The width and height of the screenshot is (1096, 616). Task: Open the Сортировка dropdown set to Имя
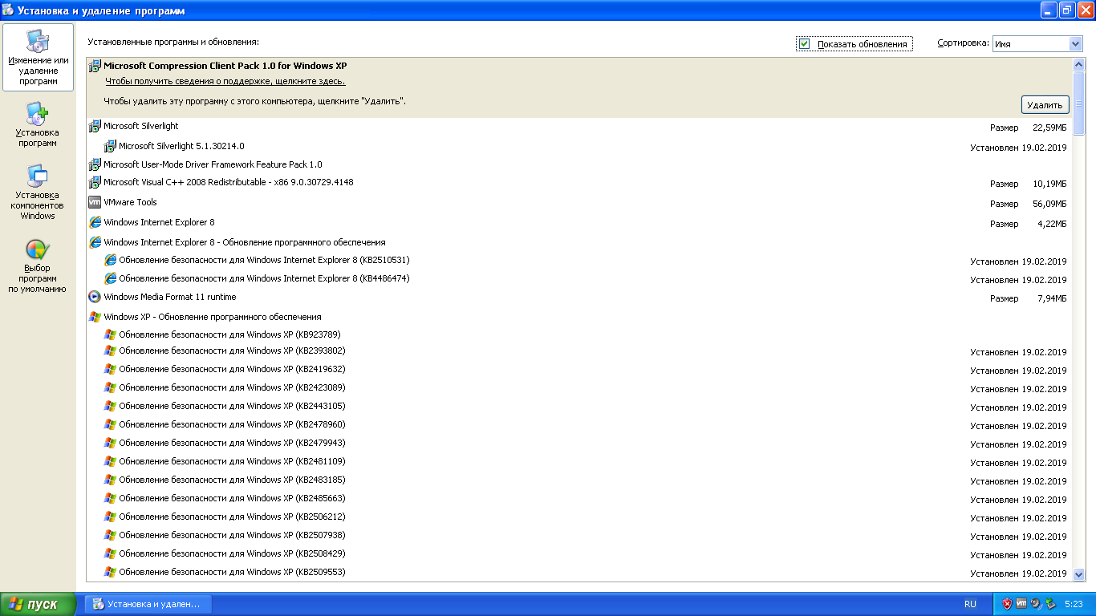1037,44
